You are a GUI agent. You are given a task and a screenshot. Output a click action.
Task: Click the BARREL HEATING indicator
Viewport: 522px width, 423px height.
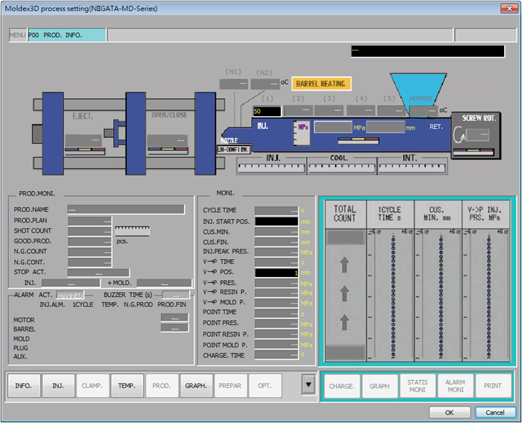[321, 84]
